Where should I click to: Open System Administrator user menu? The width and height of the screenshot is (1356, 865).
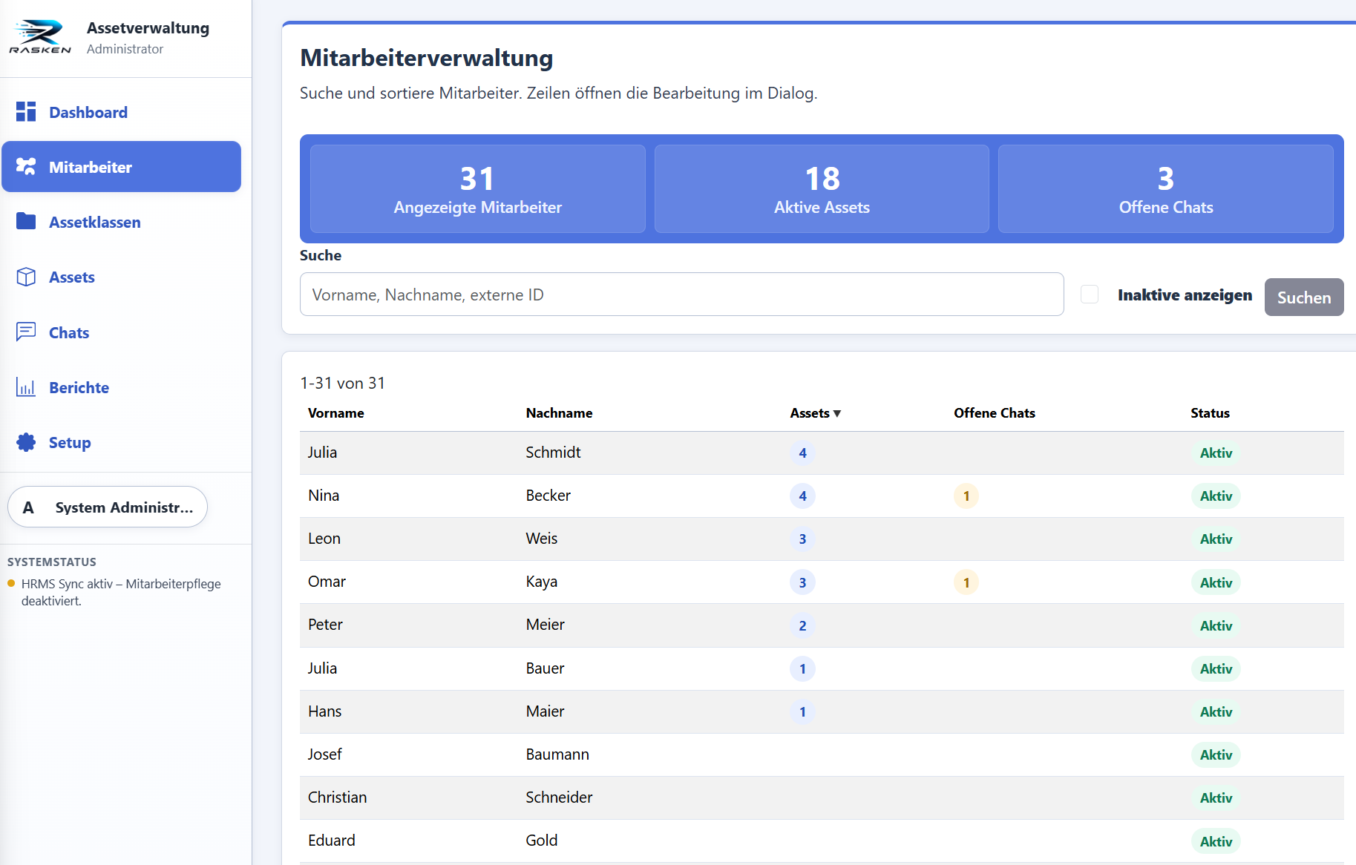pos(108,507)
